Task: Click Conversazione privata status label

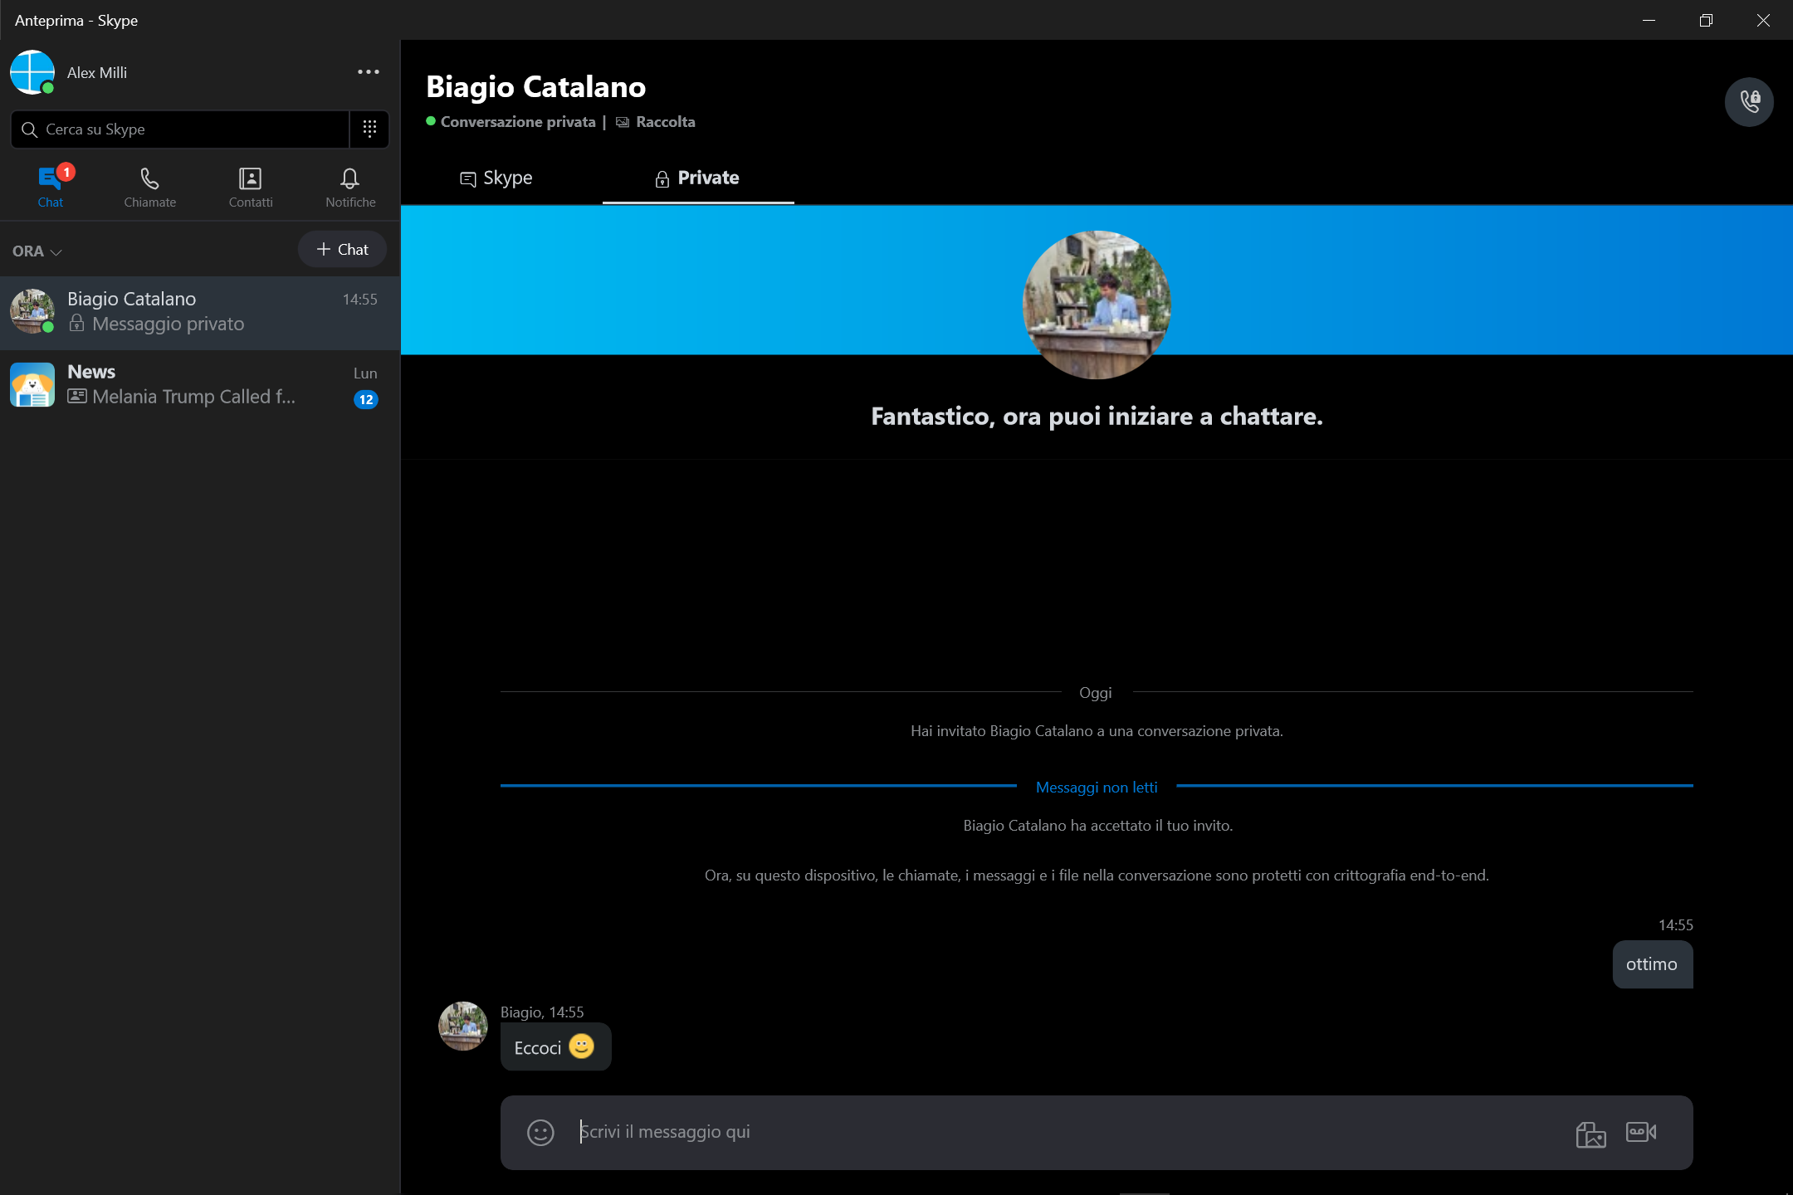Action: click(x=518, y=122)
